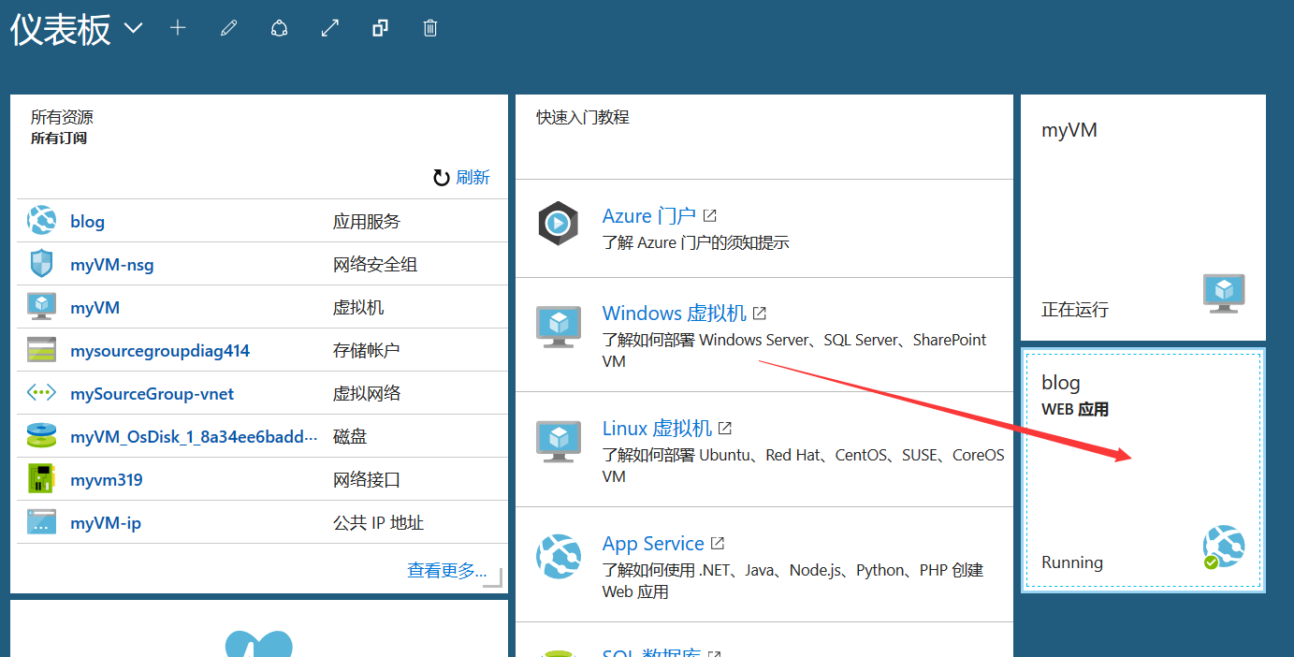
Task: Click external link icon beside Azure 门户
Action: [710, 216]
